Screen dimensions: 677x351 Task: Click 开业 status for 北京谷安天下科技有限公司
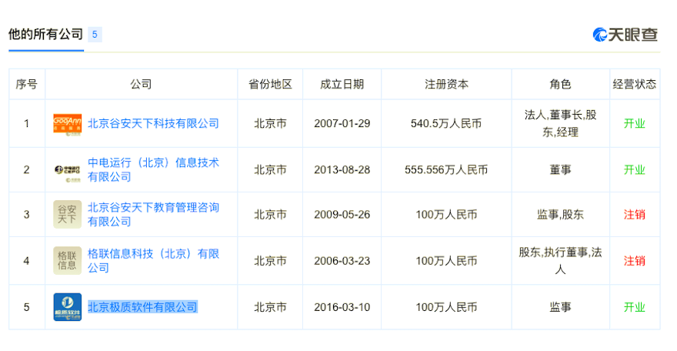(635, 123)
